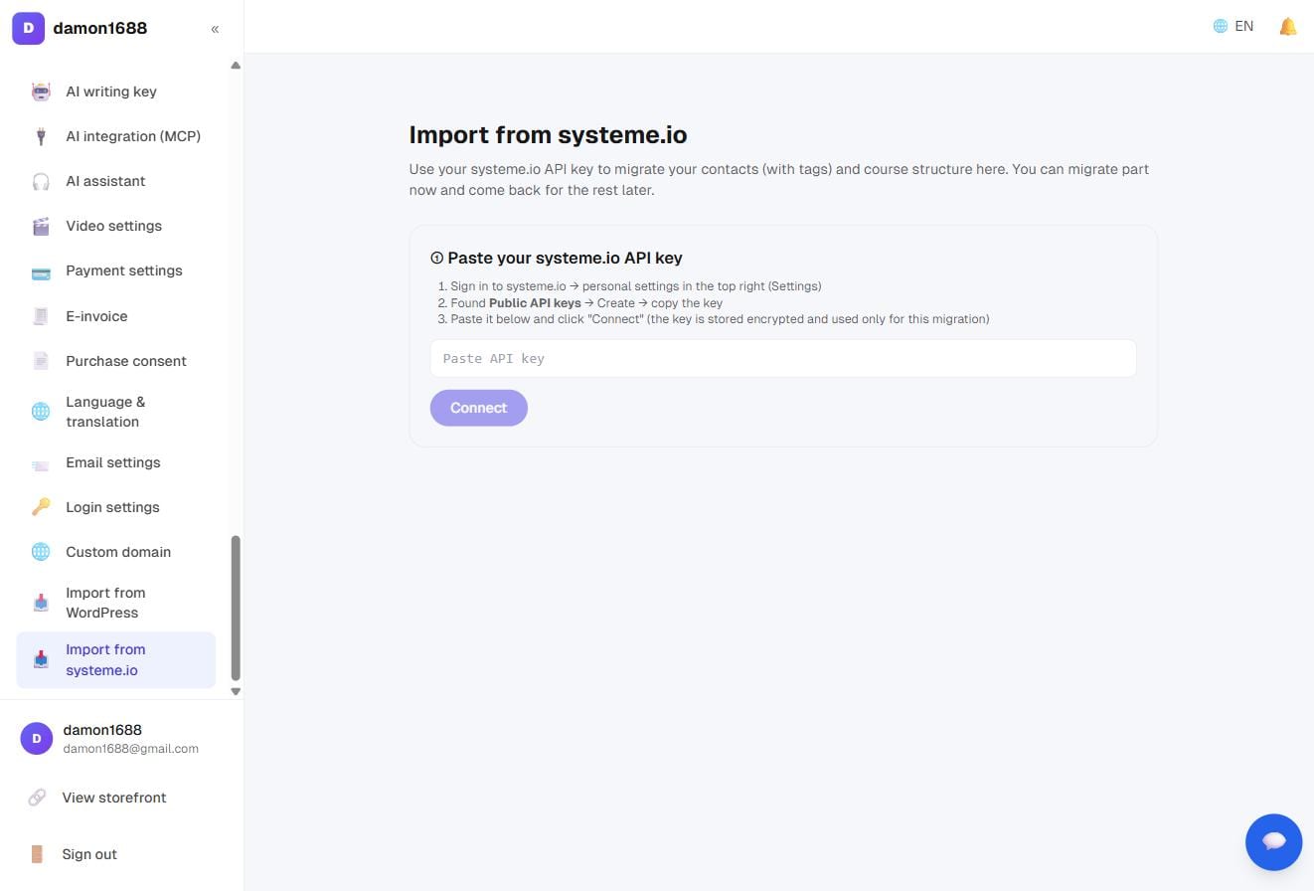Screen dimensions: 1314x891
Task: Open the chat support bubble
Action: (1274, 842)
